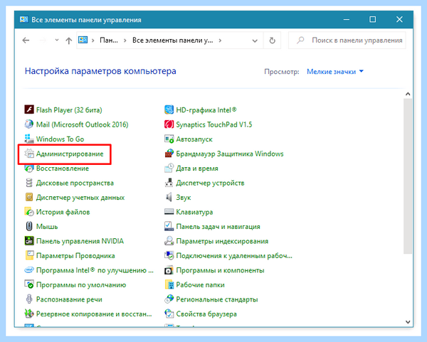
Task: Click the Программы по умолчанию icon
Action: pyautogui.click(x=29, y=284)
